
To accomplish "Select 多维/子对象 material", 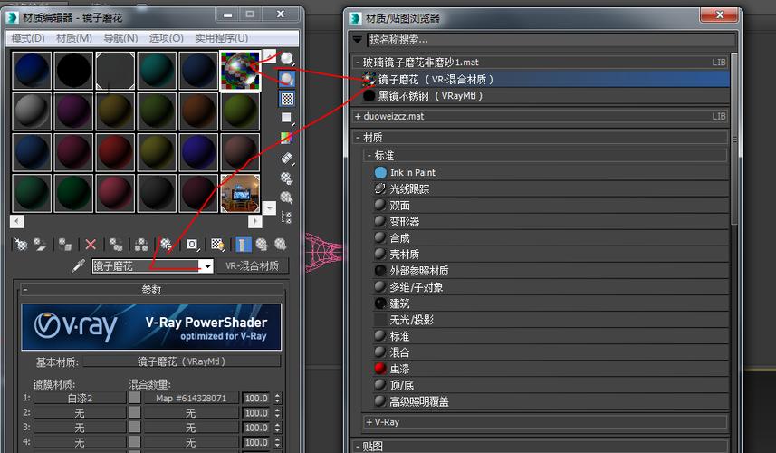I will (x=550, y=287).
